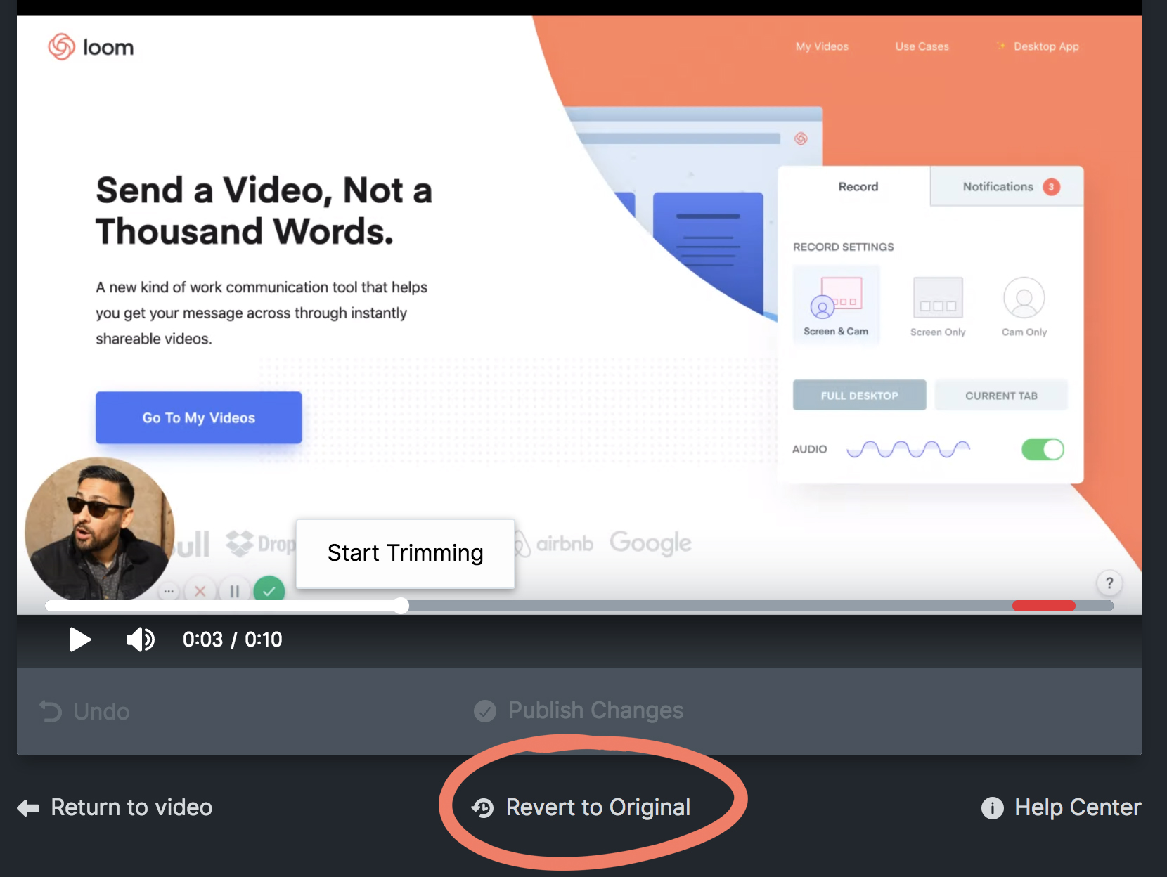The width and height of the screenshot is (1167, 877).
Task: Click the Go To My Videos button
Action: 199,417
